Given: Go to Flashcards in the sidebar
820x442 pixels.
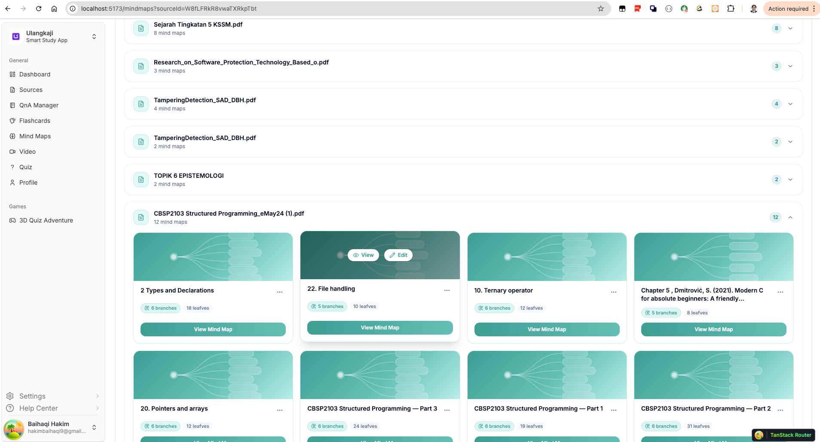Looking at the screenshot, I should click(34, 121).
